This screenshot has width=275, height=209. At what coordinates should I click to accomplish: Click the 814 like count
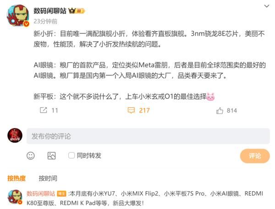232,110
